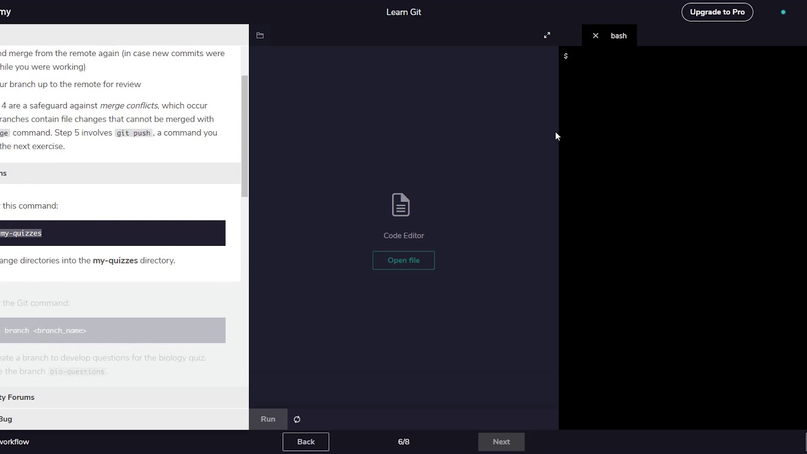The image size is (807, 454).
Task: Open the file explorer folder icon
Action: pos(260,35)
